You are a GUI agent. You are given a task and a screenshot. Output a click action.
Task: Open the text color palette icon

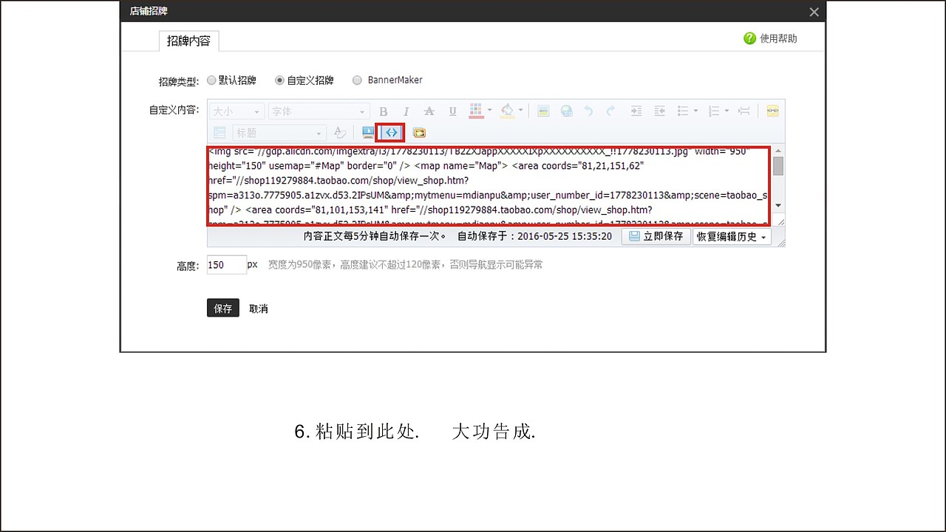click(476, 111)
